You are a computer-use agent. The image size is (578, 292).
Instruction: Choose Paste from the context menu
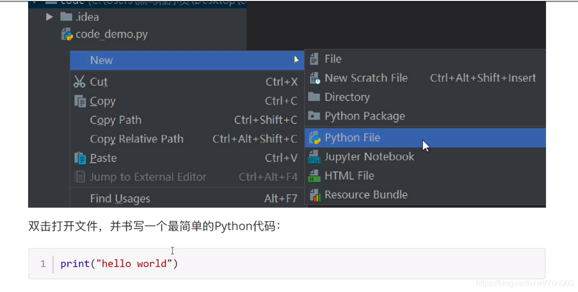(x=187, y=158)
